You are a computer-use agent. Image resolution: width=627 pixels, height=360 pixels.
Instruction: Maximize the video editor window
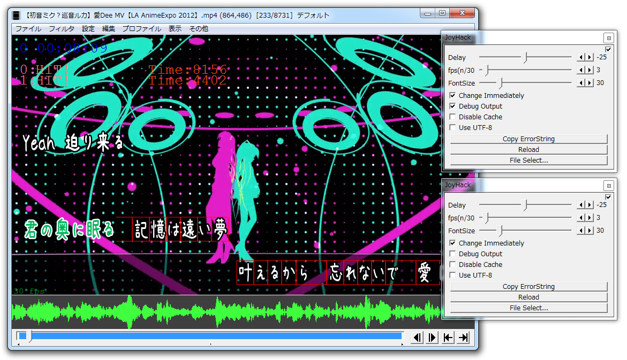point(442,13)
